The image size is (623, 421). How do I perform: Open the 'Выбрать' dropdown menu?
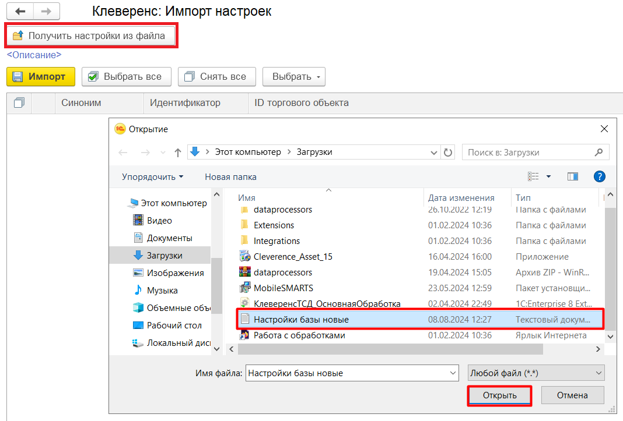point(294,77)
